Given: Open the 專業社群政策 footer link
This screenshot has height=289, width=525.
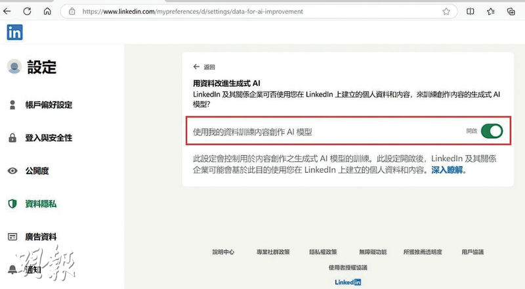Looking at the screenshot, I should click(273, 252).
